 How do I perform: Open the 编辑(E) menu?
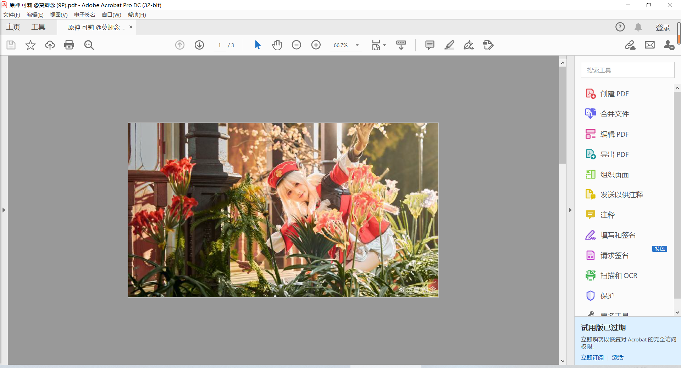coord(35,15)
